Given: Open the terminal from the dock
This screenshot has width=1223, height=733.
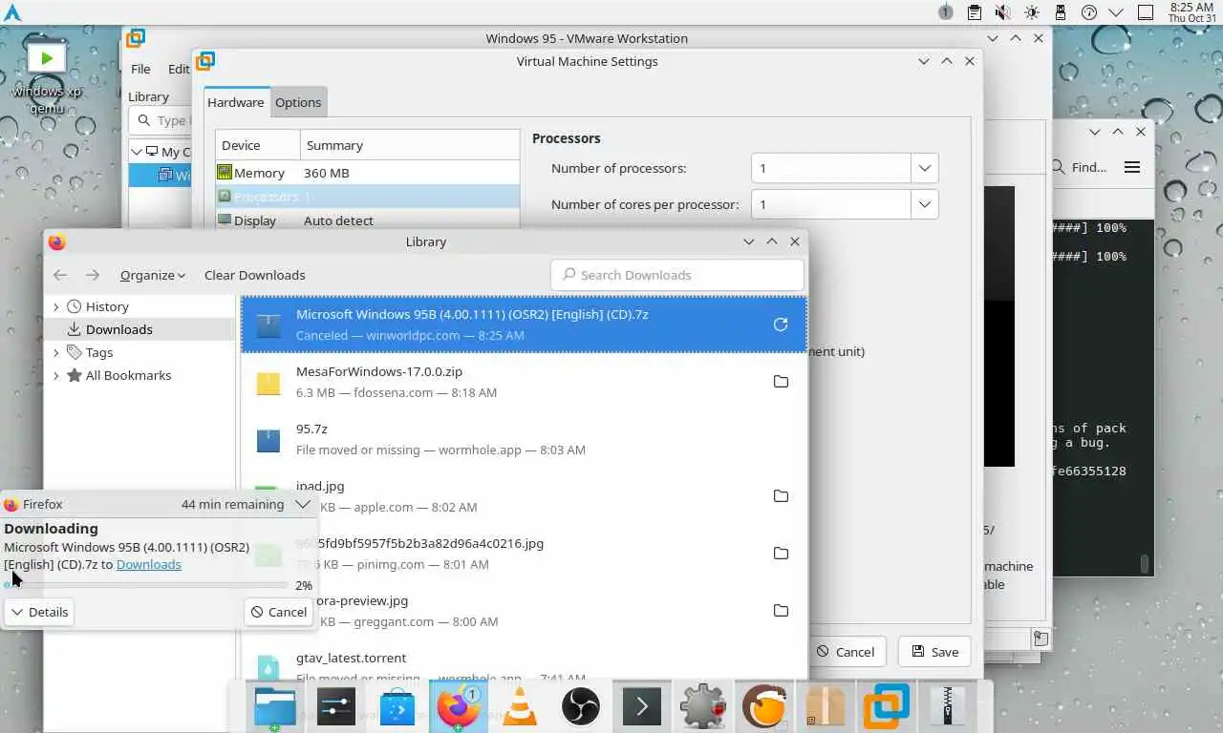Looking at the screenshot, I should (x=641, y=707).
